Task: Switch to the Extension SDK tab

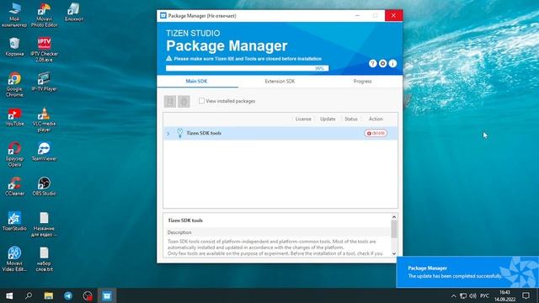Action: coord(280,82)
